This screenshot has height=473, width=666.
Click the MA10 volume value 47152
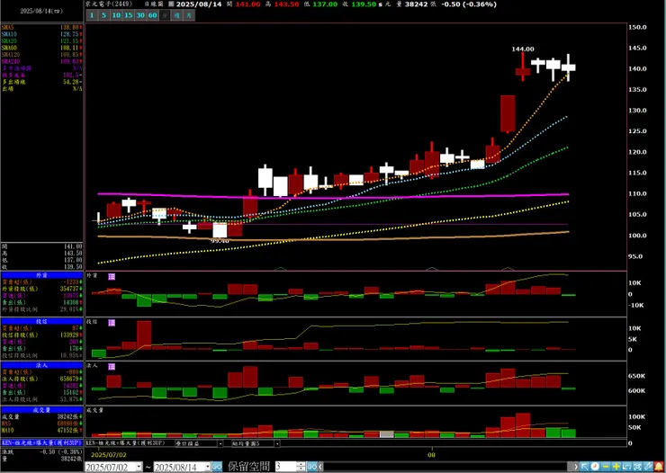click(69, 430)
